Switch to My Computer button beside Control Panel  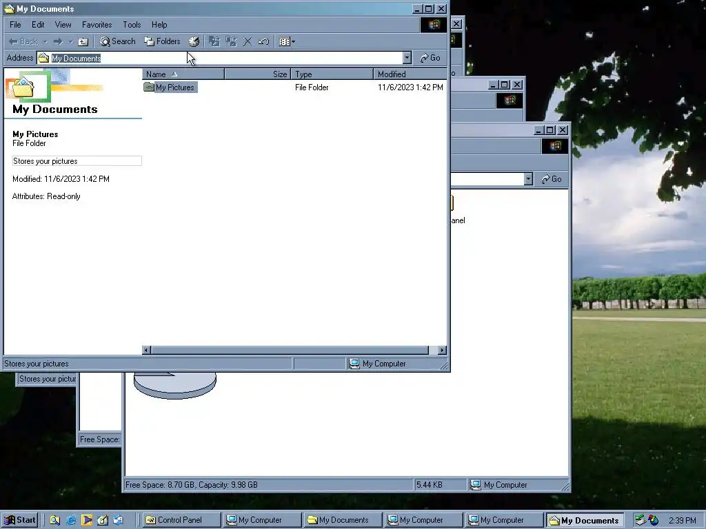point(263,520)
